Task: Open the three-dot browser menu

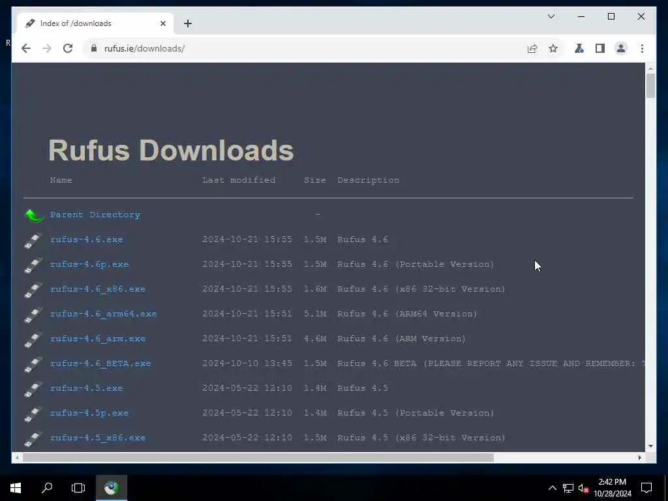Action: [x=642, y=48]
